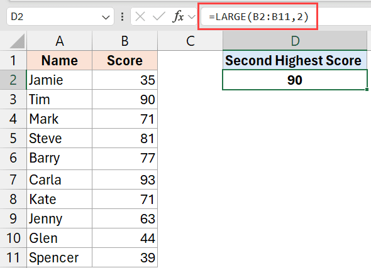Select row 4 header
The height and width of the screenshot is (268, 371).
coord(13,119)
